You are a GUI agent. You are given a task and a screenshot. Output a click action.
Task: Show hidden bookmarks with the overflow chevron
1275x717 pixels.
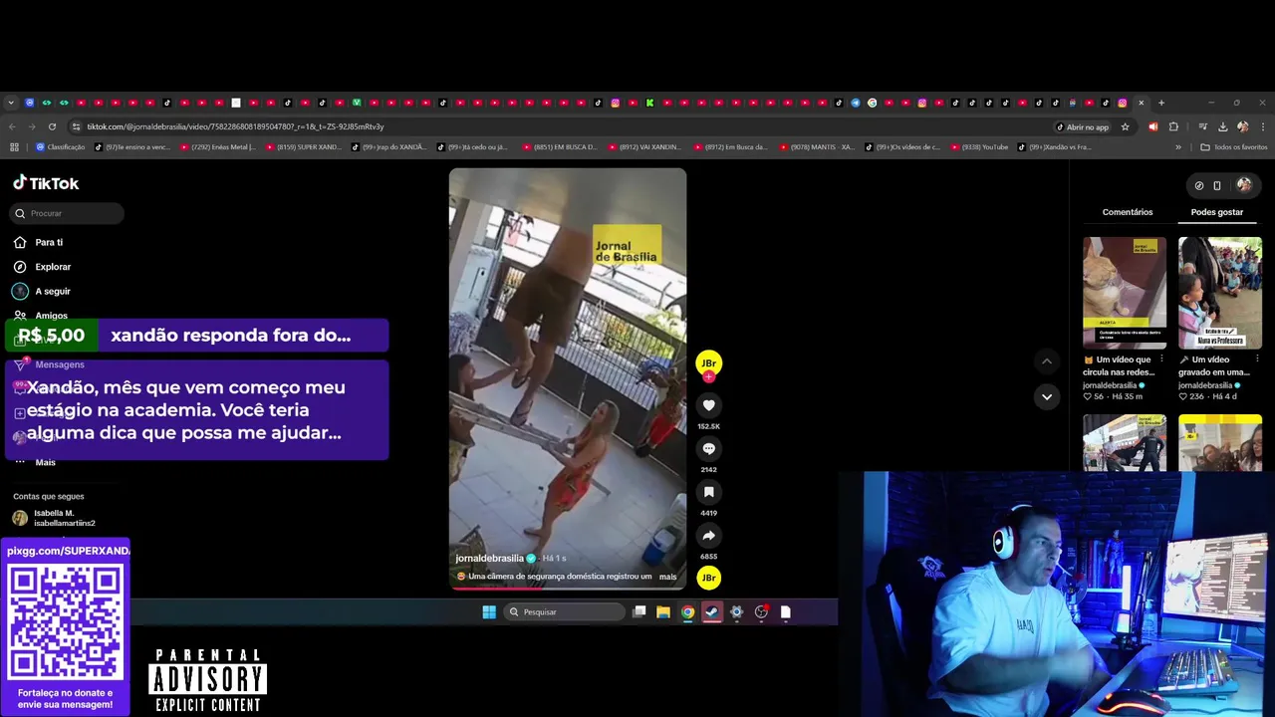[x=1178, y=147]
